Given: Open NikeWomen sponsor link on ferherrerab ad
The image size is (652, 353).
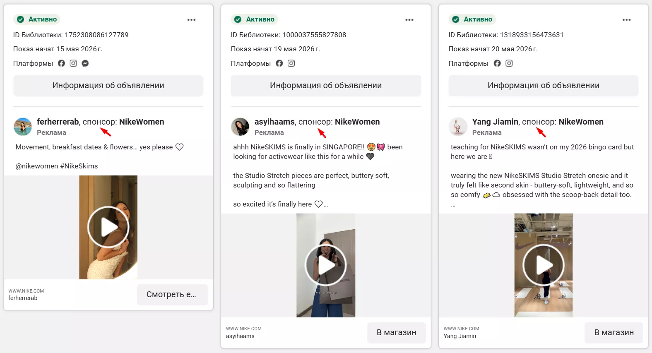Looking at the screenshot, I should point(142,122).
